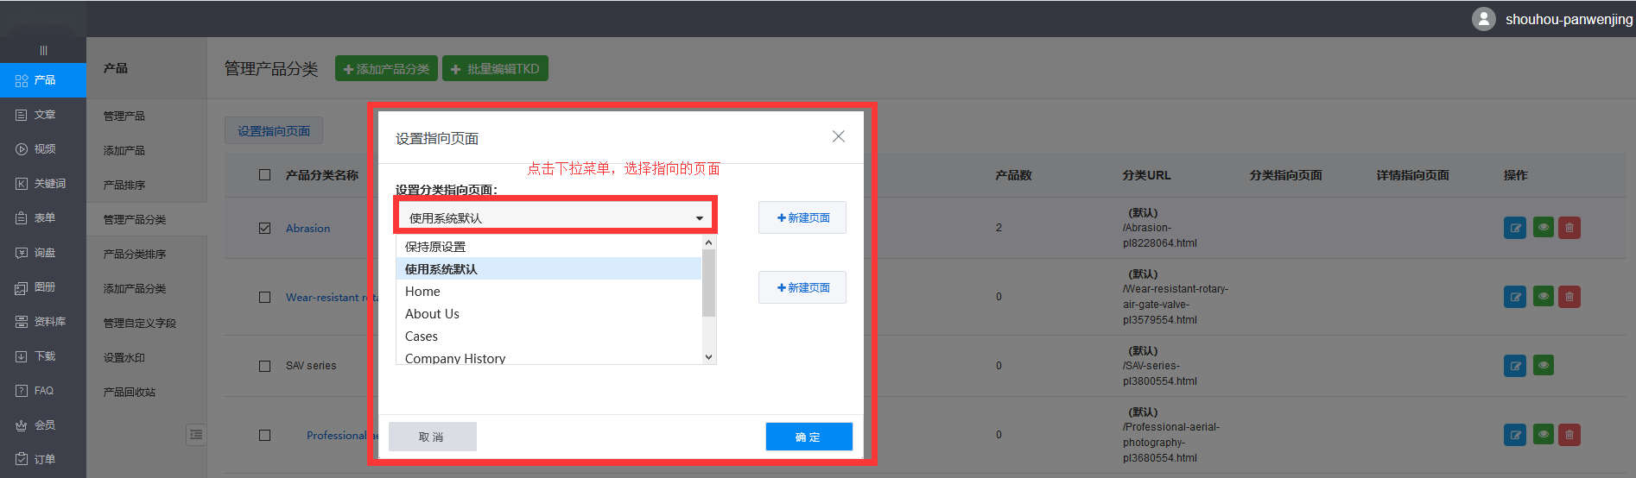The height and width of the screenshot is (478, 1636).
Task: Open 管理产品 in the product submenu
Action: [124, 116]
